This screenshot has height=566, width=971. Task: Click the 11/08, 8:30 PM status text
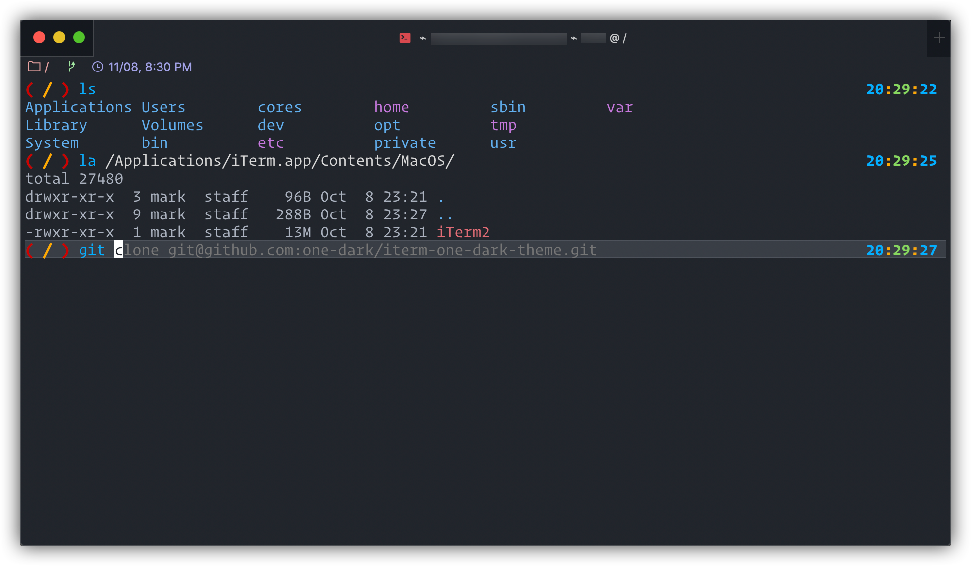point(150,67)
